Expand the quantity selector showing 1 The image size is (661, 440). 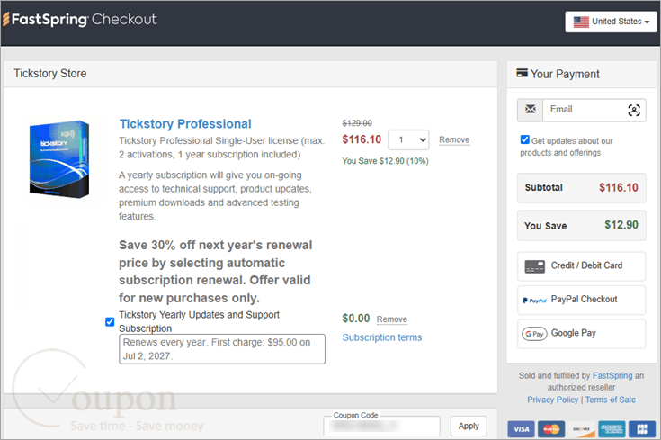point(408,139)
